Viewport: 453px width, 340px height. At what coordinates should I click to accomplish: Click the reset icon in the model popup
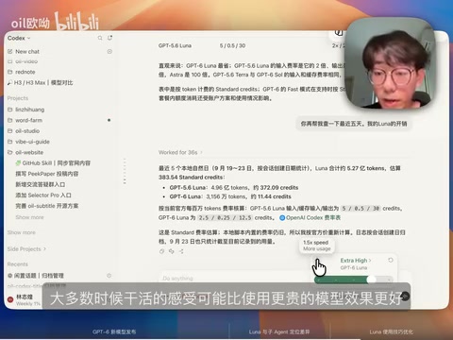[391, 260]
